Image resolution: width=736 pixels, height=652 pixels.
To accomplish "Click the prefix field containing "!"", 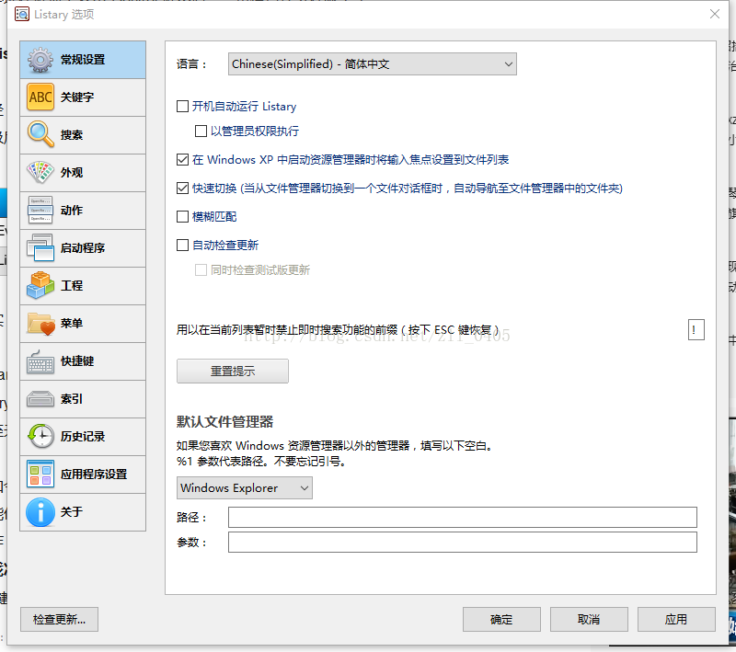I will click(x=696, y=330).
